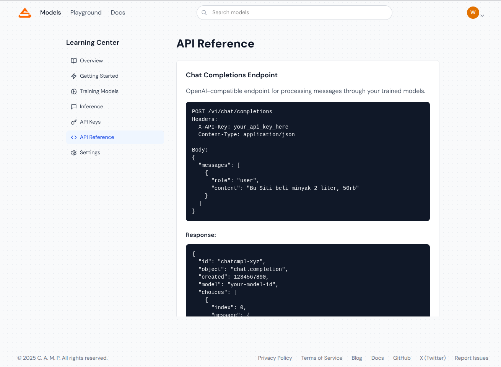This screenshot has height=367, width=501.
Task: Go to Overview in Learning Center
Action: point(115,60)
